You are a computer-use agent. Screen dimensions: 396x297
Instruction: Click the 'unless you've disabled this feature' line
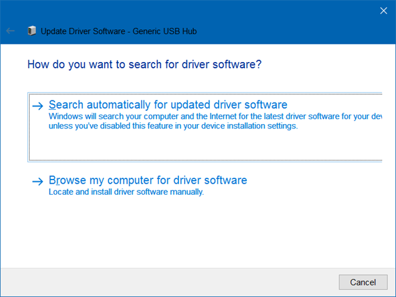tap(173, 126)
